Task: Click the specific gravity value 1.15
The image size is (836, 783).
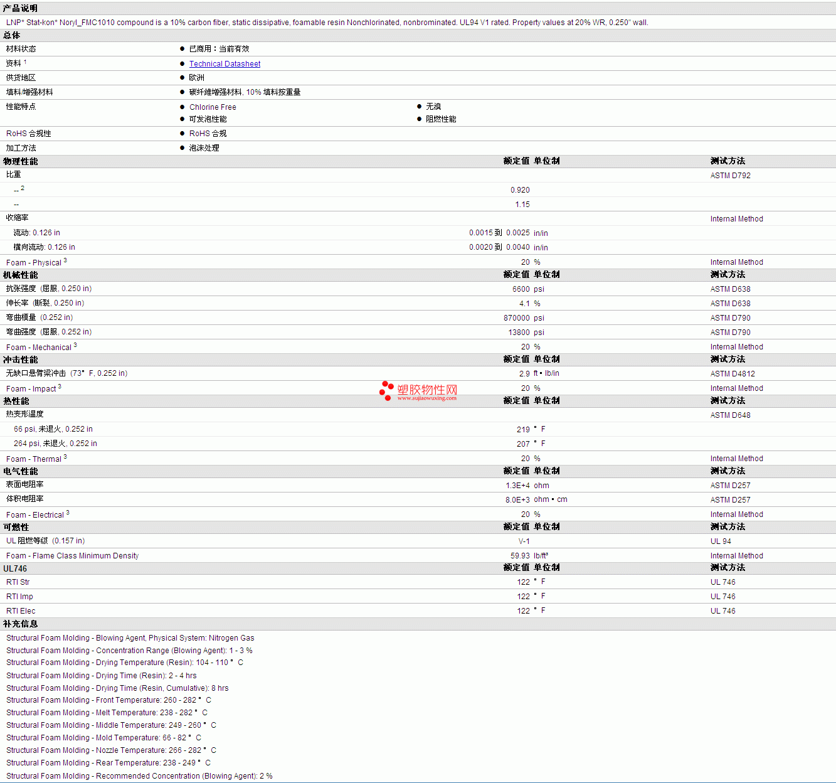Action: coord(522,205)
